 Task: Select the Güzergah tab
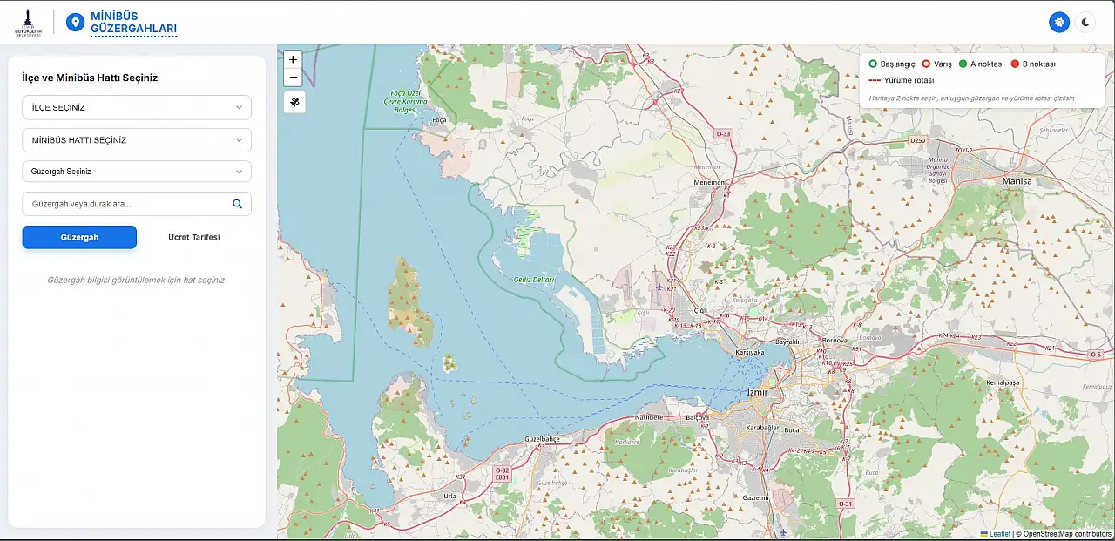coord(79,237)
